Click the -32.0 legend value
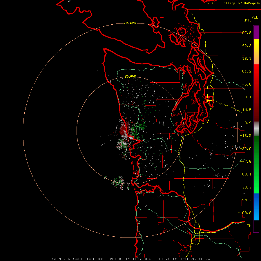The height and width of the screenshot is (261, 261). [x=246, y=149]
